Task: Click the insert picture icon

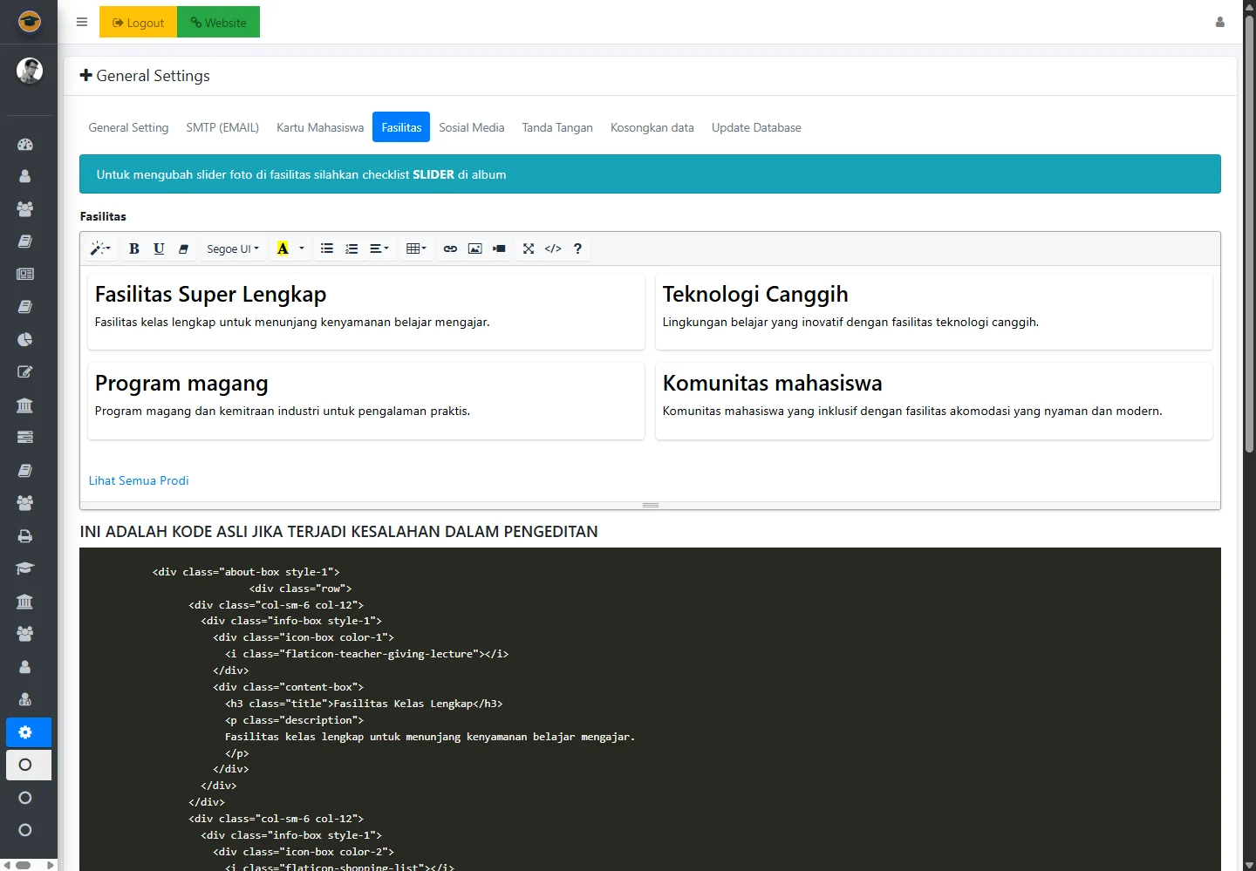Action: coord(474,248)
